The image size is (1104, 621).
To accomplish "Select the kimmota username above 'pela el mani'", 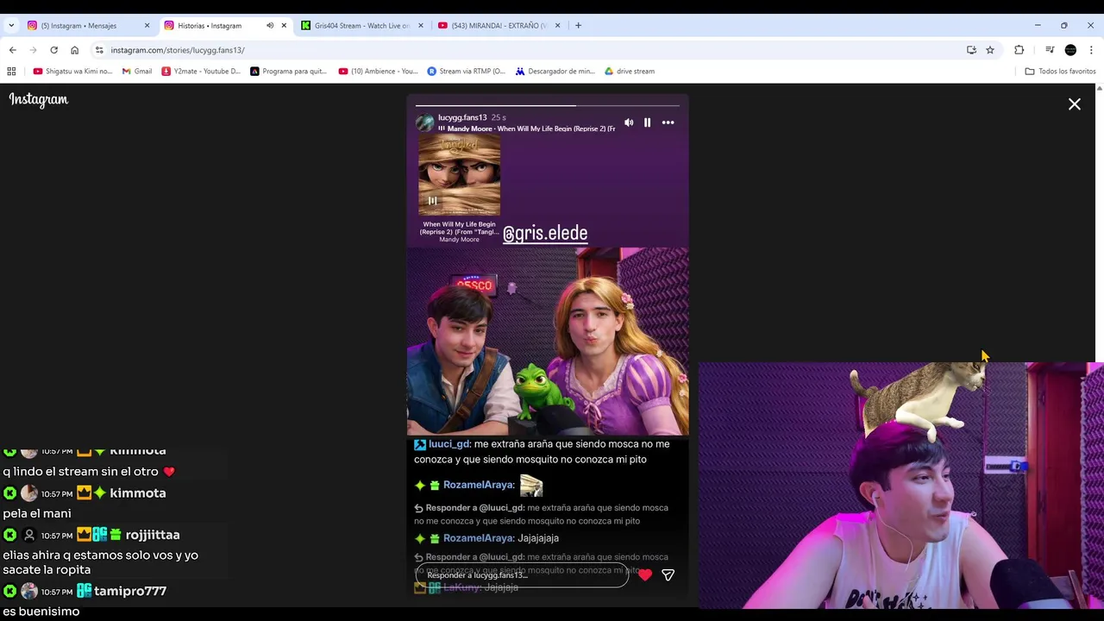I will tap(138, 493).
